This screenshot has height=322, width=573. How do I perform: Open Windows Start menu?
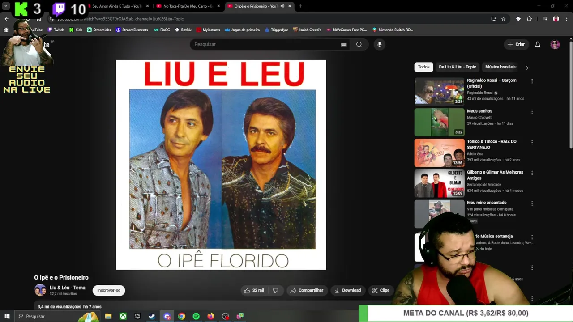[7, 316]
